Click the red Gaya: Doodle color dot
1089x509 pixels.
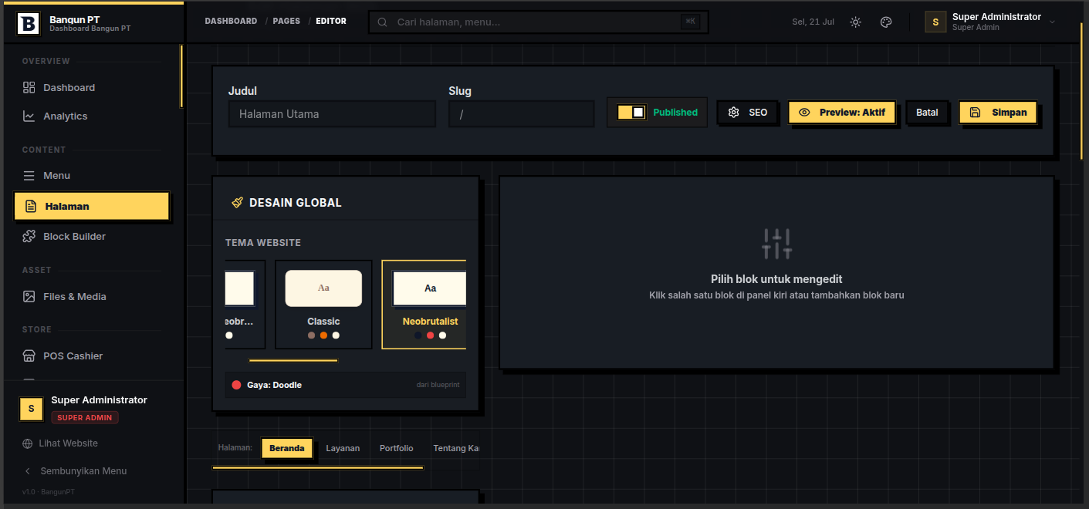click(x=236, y=385)
